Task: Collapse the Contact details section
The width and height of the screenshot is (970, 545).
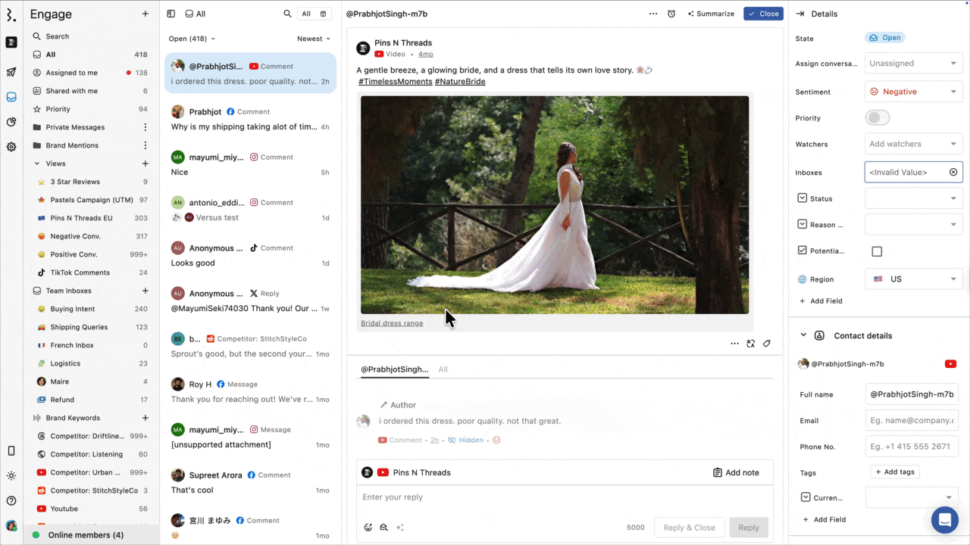Action: (x=803, y=335)
